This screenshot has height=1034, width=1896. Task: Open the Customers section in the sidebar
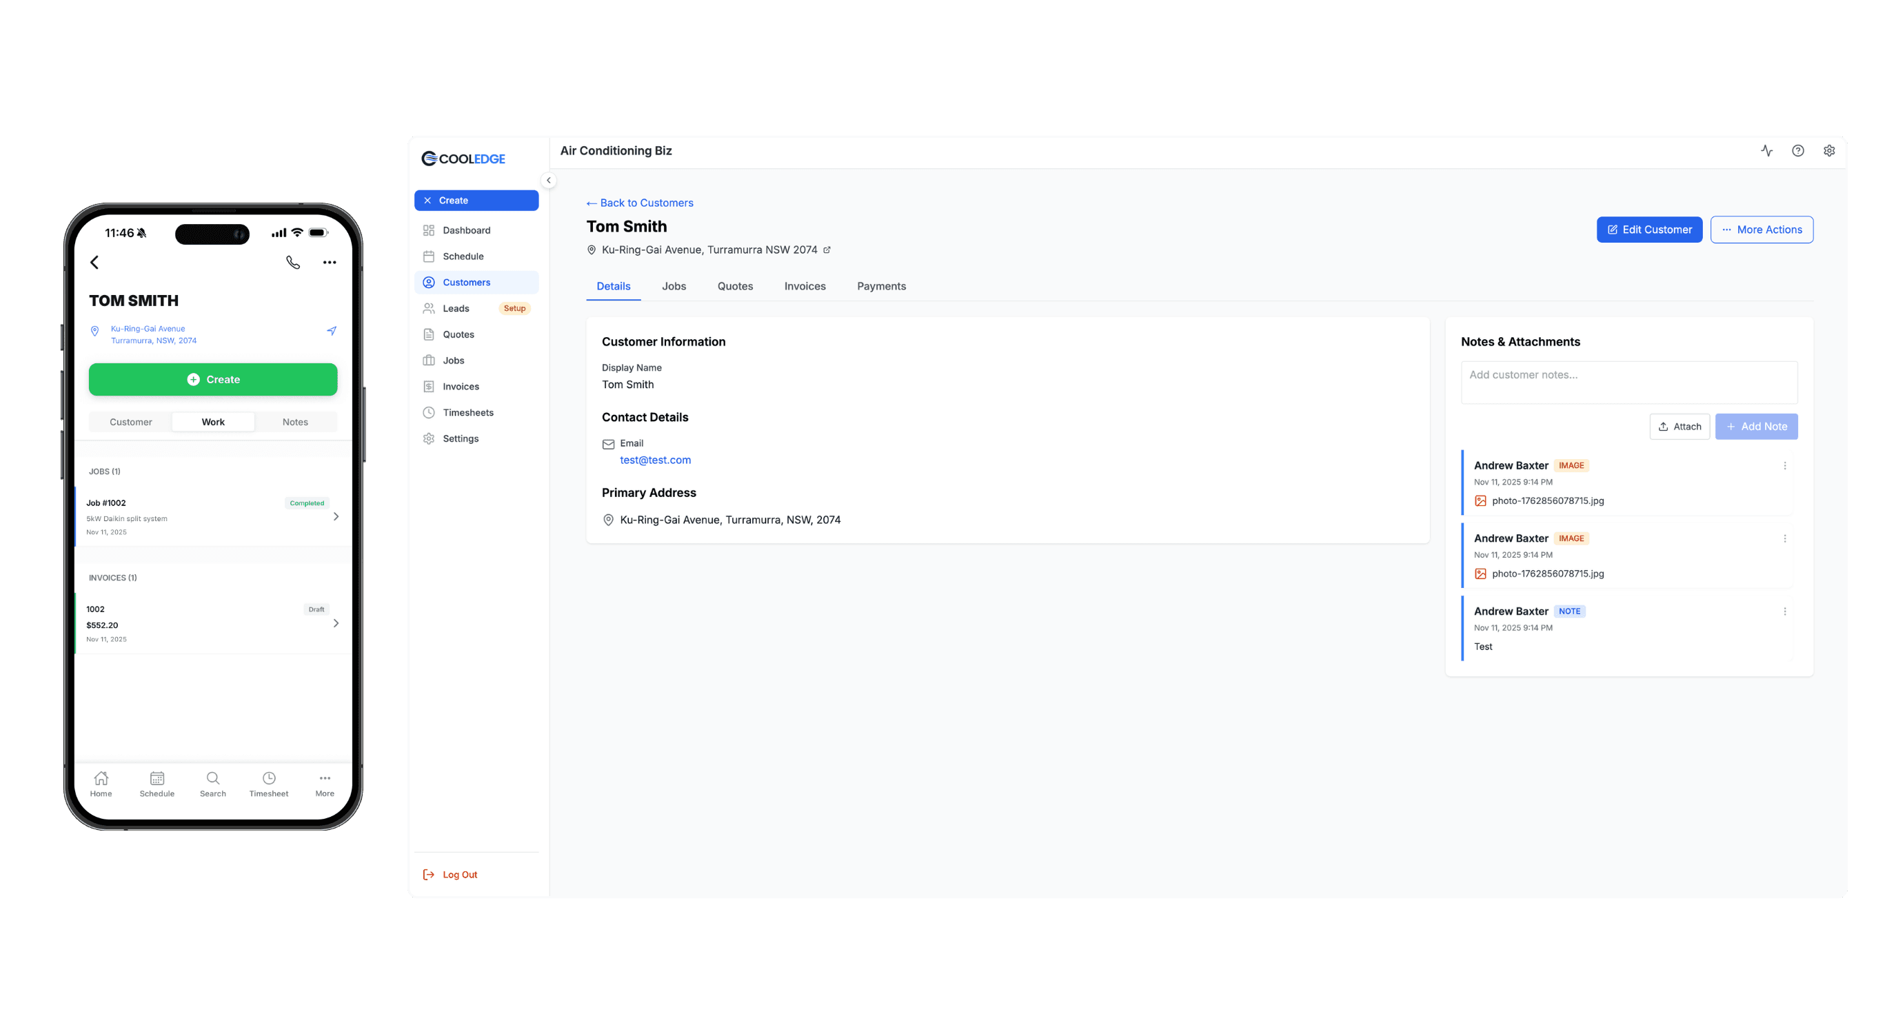[x=467, y=282]
